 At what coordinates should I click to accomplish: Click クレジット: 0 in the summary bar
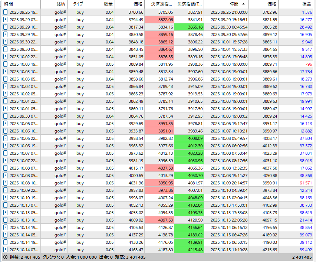(53, 257)
